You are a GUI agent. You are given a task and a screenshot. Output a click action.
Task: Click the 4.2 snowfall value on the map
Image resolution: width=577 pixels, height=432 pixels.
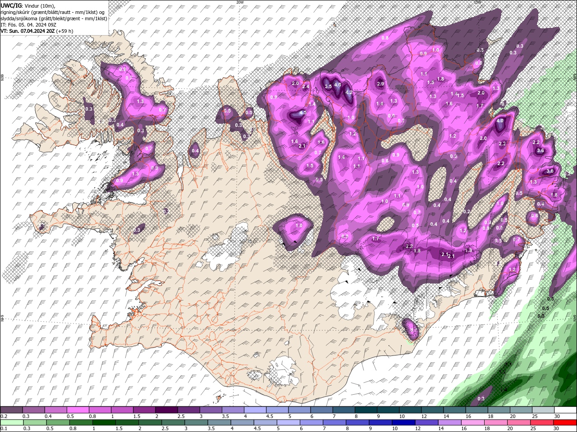coord(348,92)
